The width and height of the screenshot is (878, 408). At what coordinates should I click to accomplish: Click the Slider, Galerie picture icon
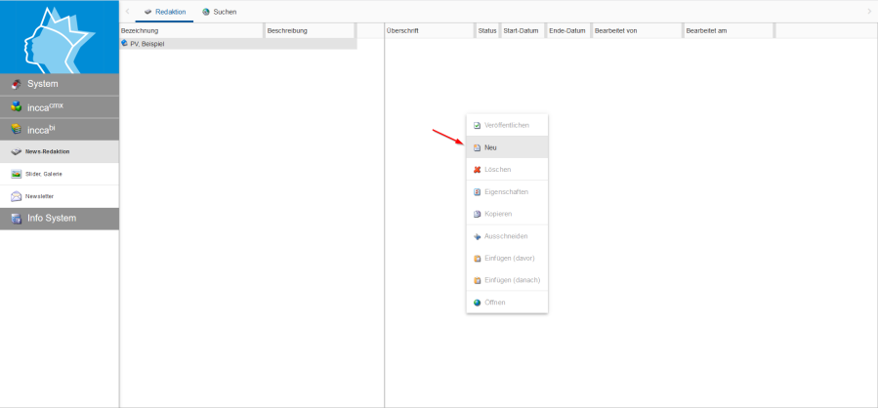pos(16,174)
